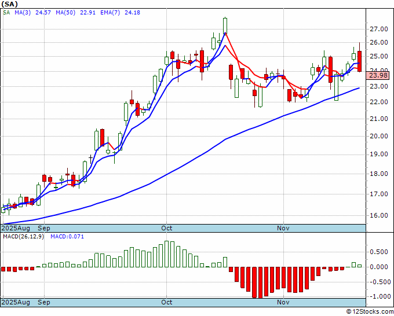
Task: Click the current price tag 23.98
Action: (x=378, y=75)
